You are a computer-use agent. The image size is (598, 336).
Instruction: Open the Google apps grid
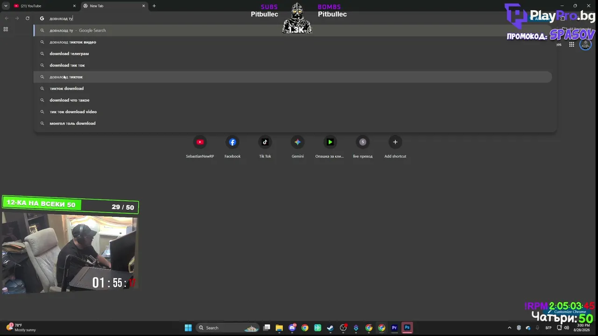pyautogui.click(x=571, y=44)
